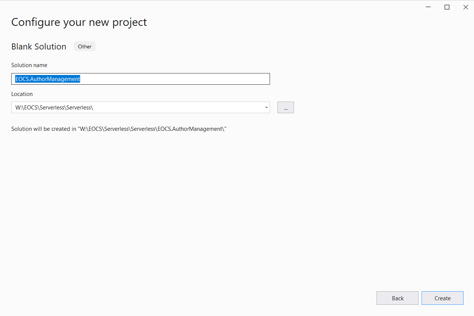Close the Configure your new project dialog

465,7
